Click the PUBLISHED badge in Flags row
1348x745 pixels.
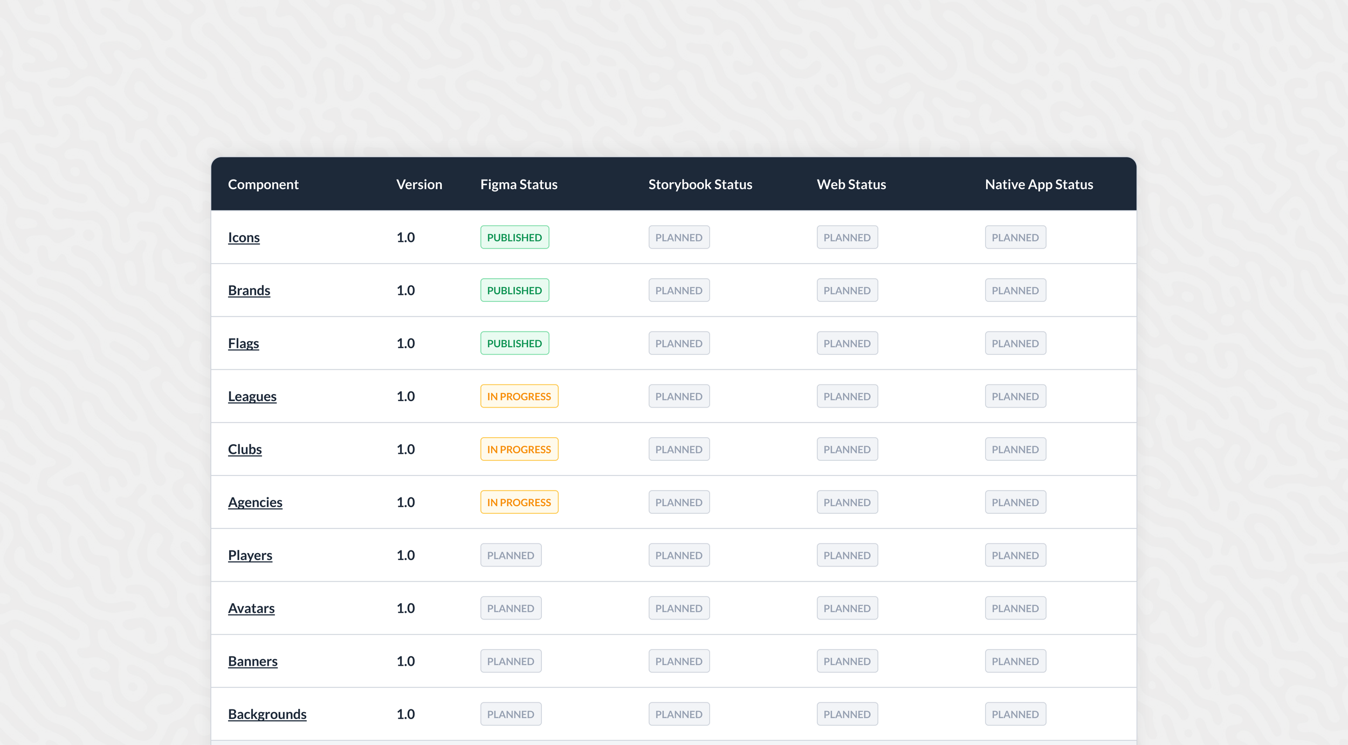pos(515,343)
